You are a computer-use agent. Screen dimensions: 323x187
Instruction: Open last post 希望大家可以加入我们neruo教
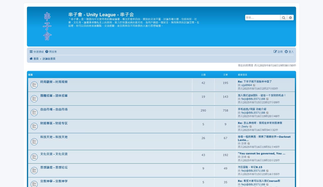click(x=259, y=181)
